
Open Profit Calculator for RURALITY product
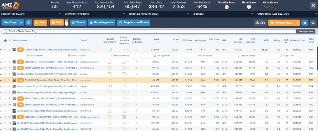[x=77, y=55]
